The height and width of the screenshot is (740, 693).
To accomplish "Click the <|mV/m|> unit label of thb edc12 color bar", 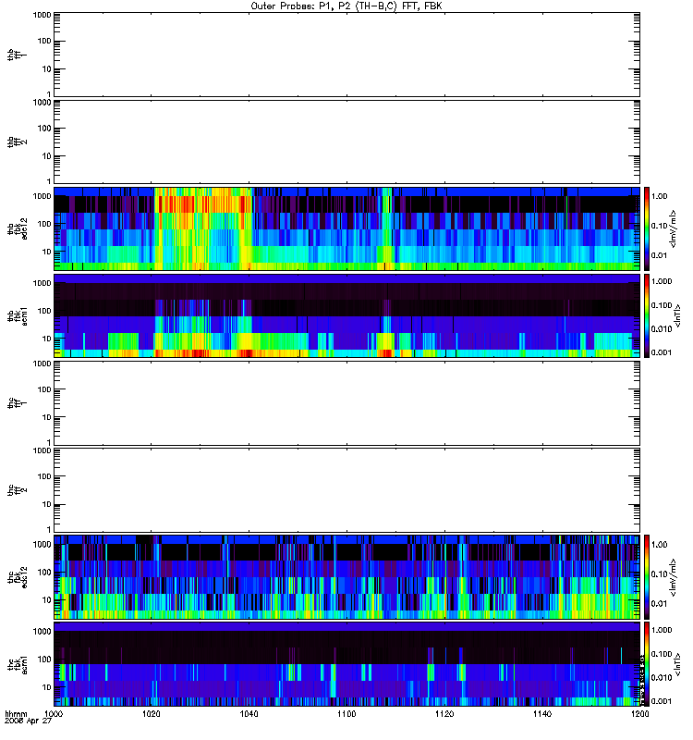I will [674, 228].
